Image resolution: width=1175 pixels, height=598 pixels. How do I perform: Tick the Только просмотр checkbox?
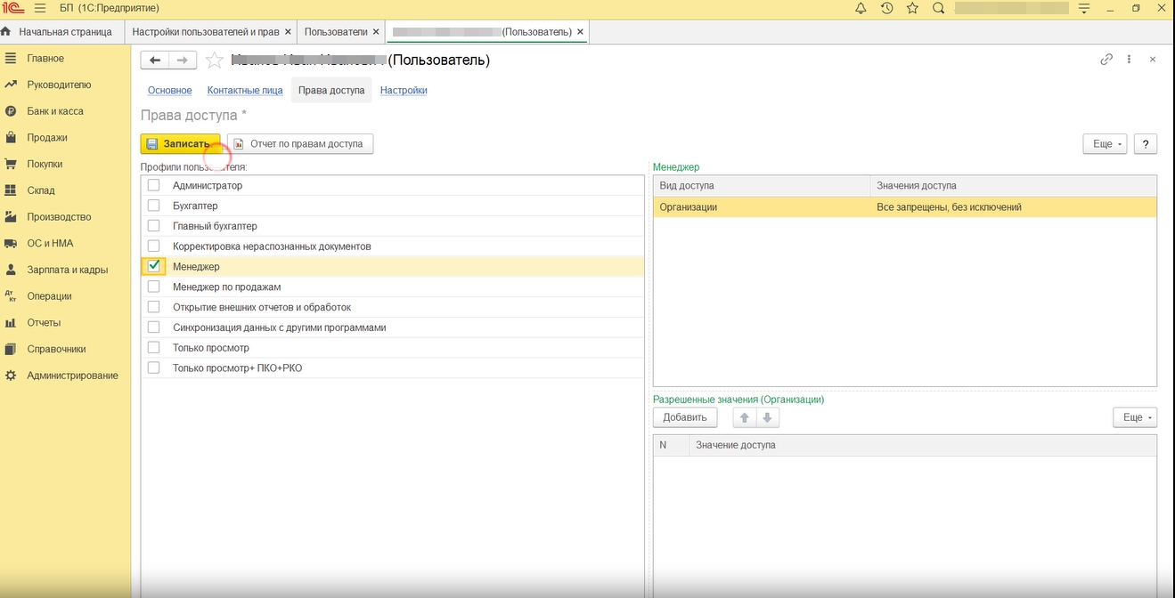[x=154, y=347]
